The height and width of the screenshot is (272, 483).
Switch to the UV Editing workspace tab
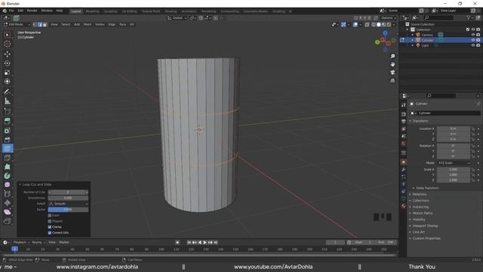pyautogui.click(x=129, y=11)
